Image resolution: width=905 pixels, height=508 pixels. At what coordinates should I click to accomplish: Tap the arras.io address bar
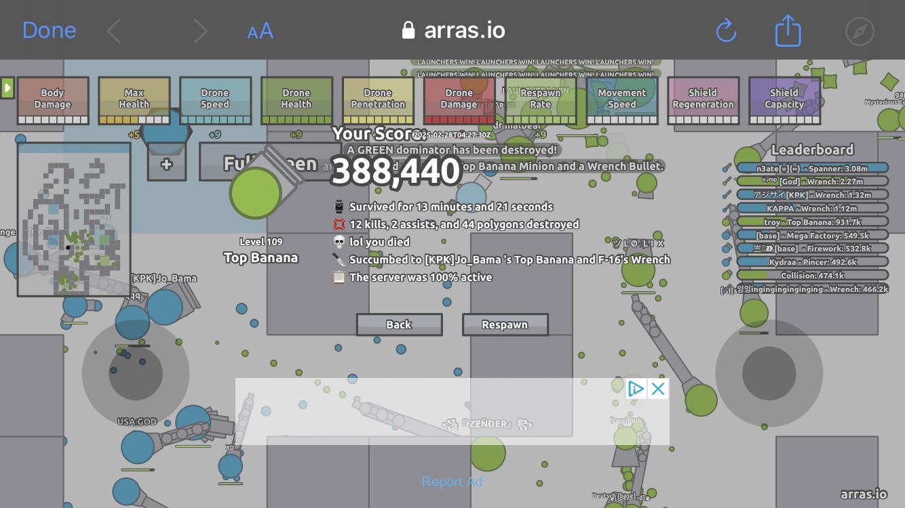[453, 30]
